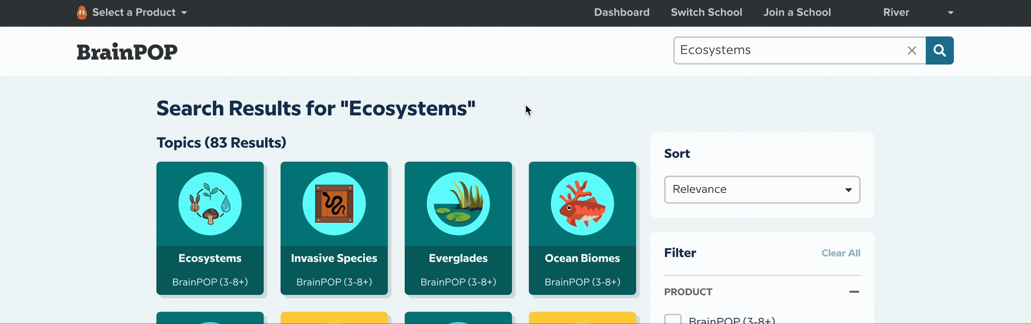Image resolution: width=1031 pixels, height=324 pixels.
Task: Open the Relevance sort dropdown
Action: pyautogui.click(x=762, y=190)
